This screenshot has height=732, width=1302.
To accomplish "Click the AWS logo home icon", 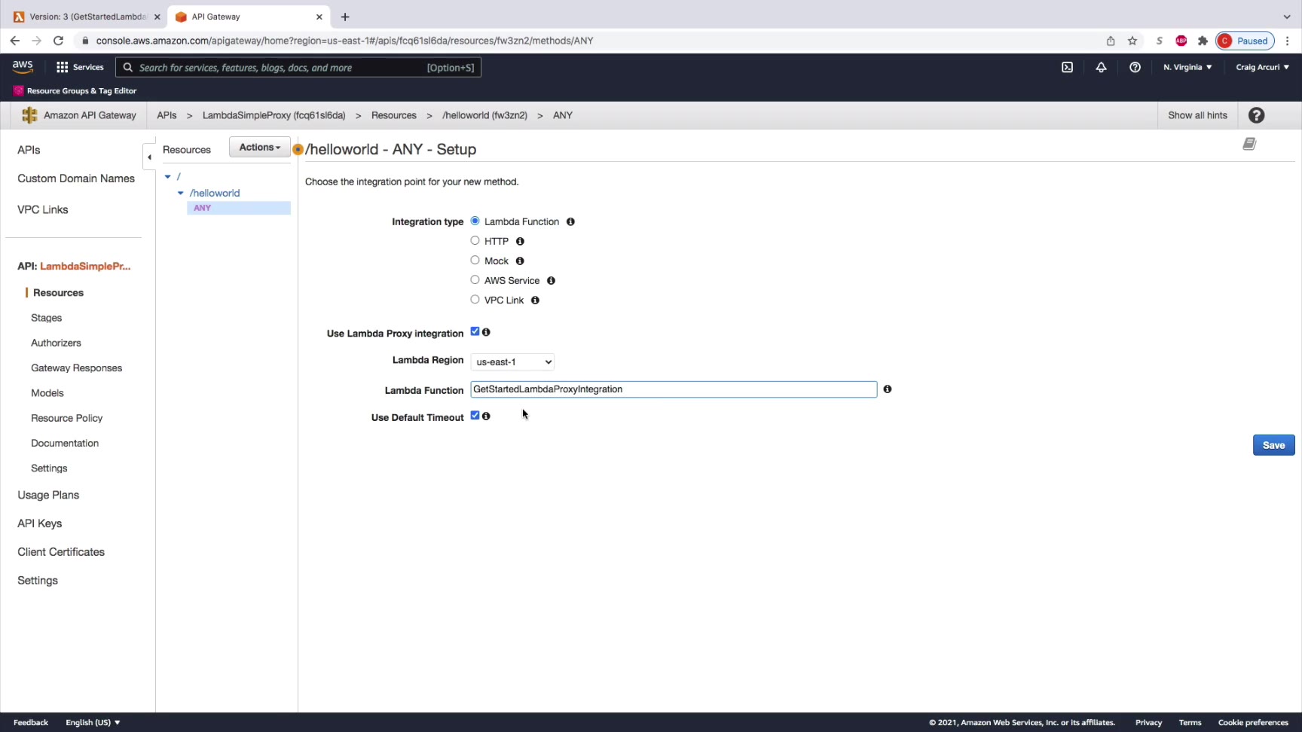I will coord(23,67).
